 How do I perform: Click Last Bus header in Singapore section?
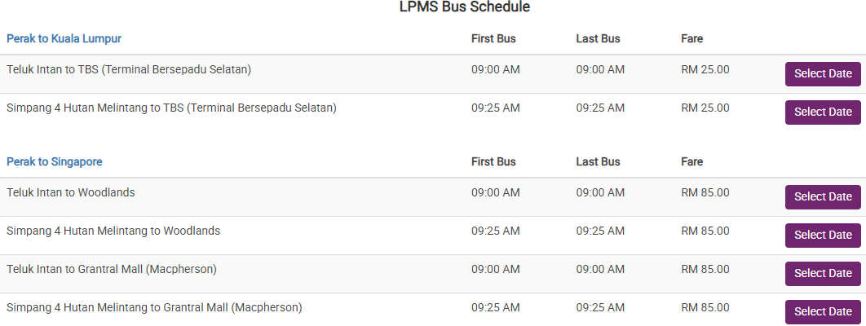pyautogui.click(x=598, y=161)
